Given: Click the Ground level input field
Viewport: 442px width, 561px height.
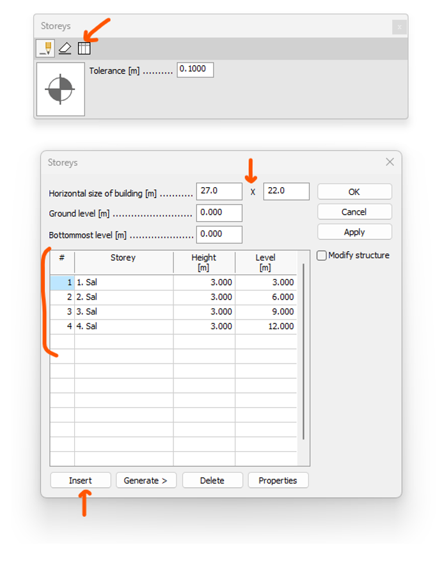Looking at the screenshot, I should click(x=219, y=213).
